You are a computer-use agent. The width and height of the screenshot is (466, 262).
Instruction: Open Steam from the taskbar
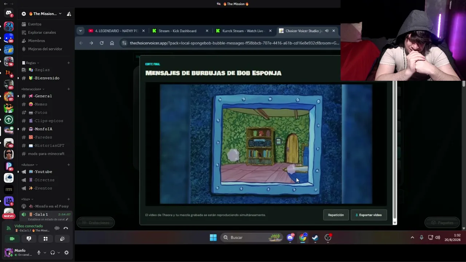coord(315,238)
